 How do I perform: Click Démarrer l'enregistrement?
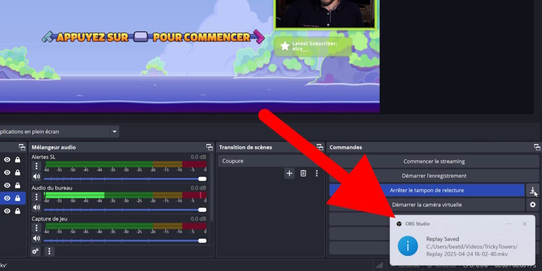[434, 176]
